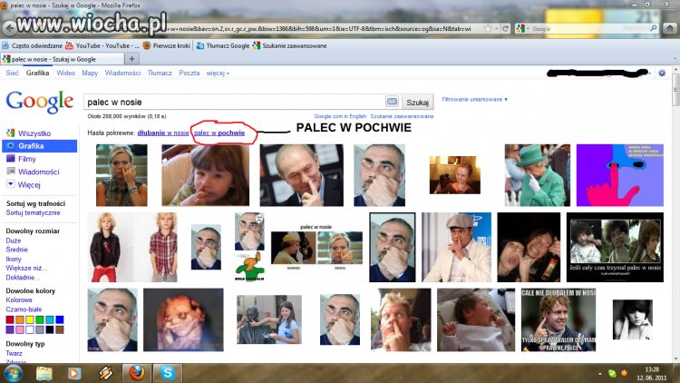Open dłubanie w nosie related search
680x383 pixels.
pyautogui.click(x=163, y=133)
